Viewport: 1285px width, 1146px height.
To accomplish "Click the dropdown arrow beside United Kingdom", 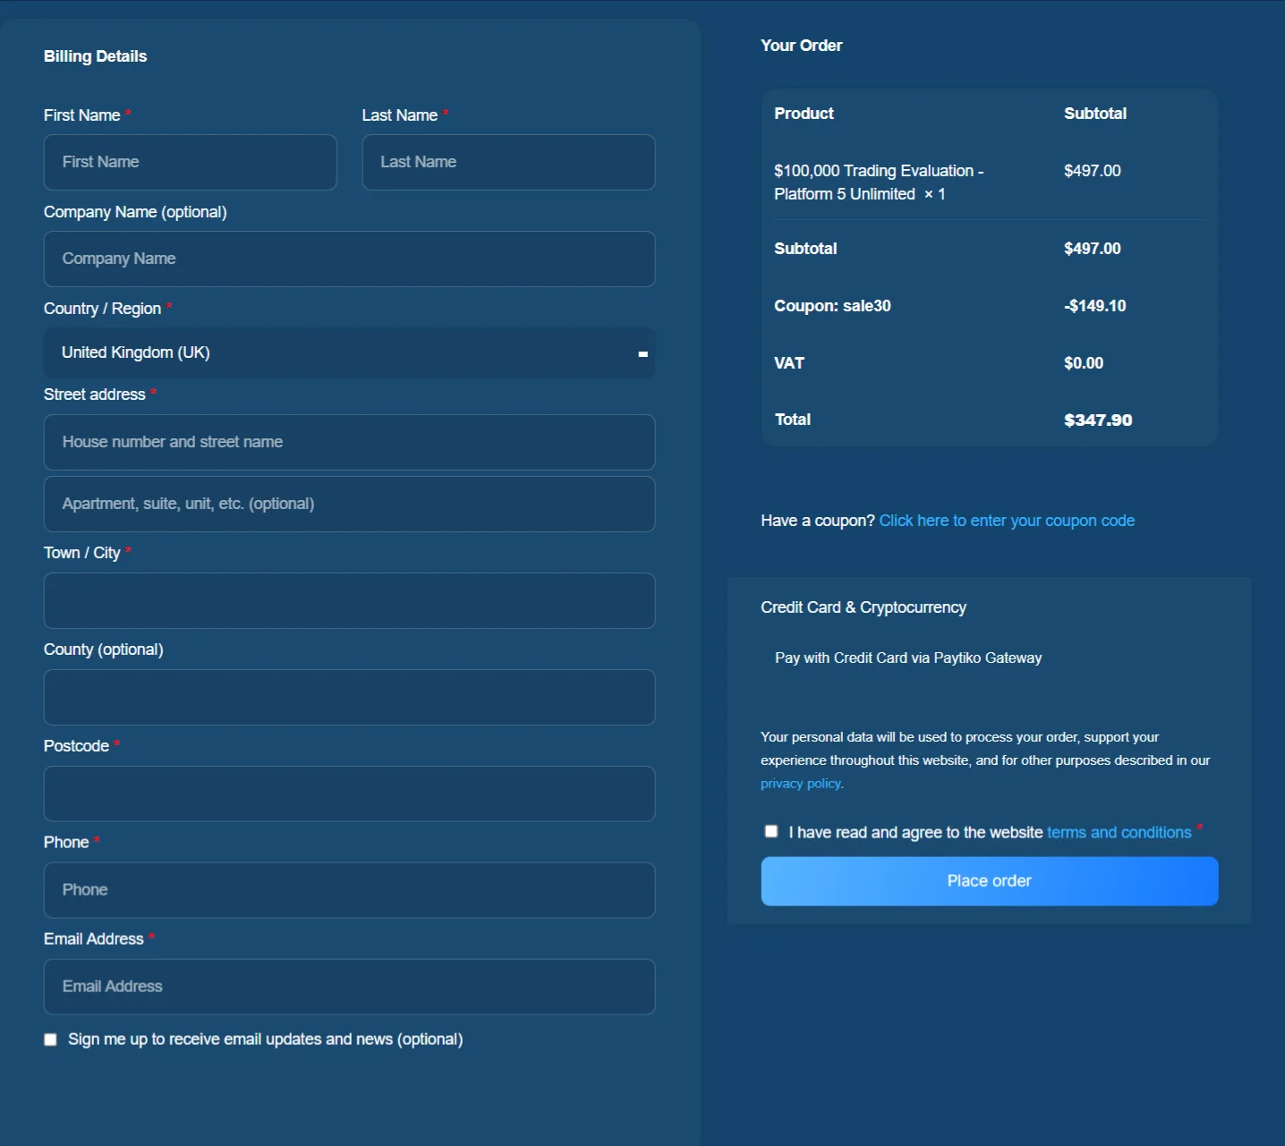I will (x=642, y=354).
